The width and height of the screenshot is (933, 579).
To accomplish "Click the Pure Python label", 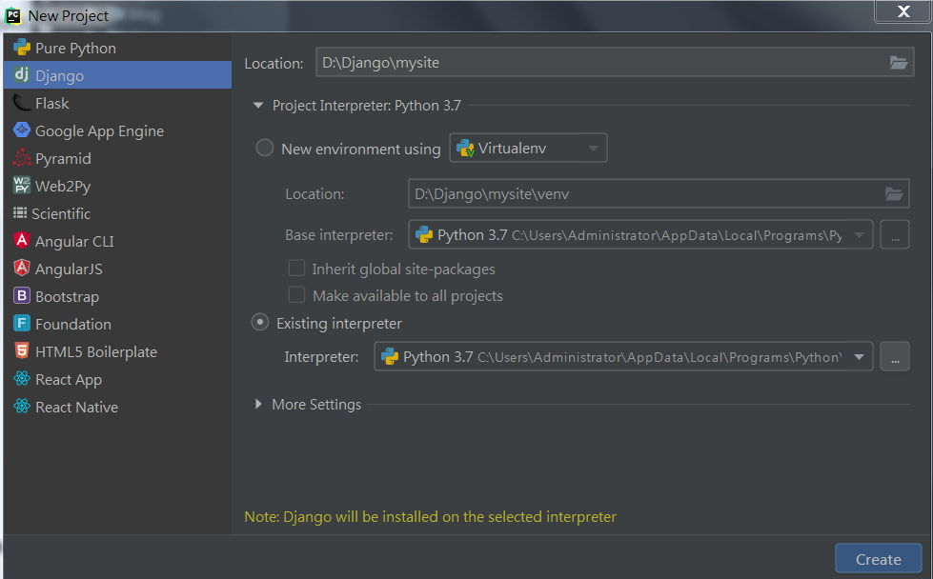I will click(75, 49).
